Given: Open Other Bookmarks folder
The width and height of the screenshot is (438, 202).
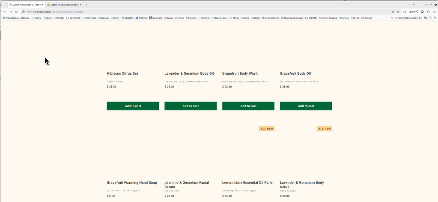Looking at the screenshot, I should tap(406, 18).
